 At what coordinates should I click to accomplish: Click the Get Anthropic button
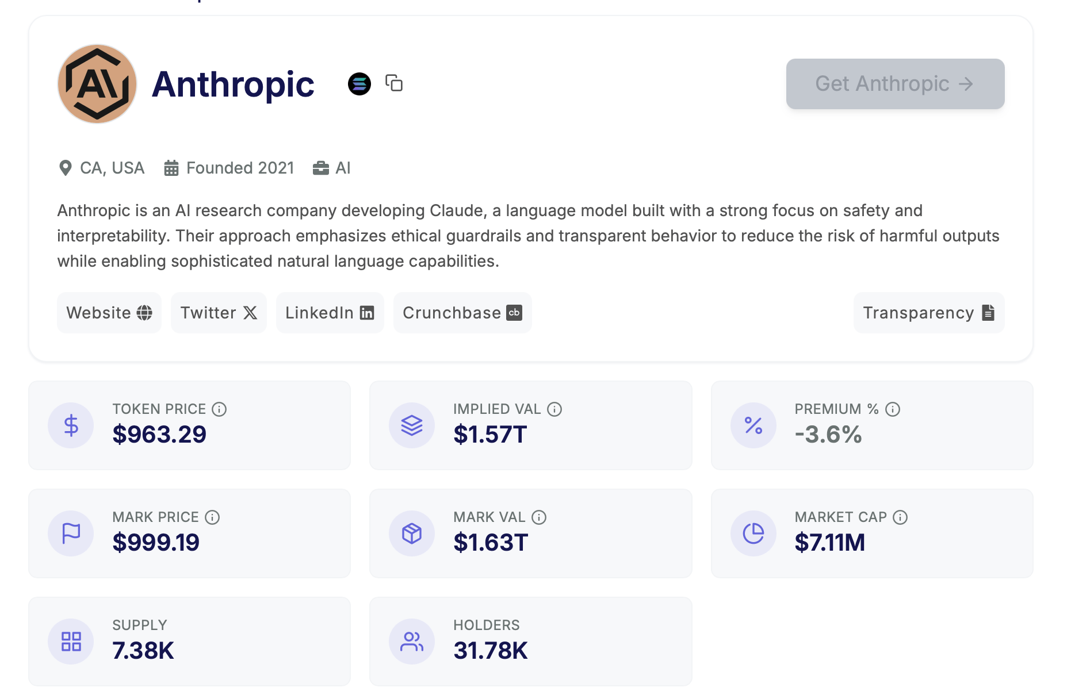coord(895,84)
